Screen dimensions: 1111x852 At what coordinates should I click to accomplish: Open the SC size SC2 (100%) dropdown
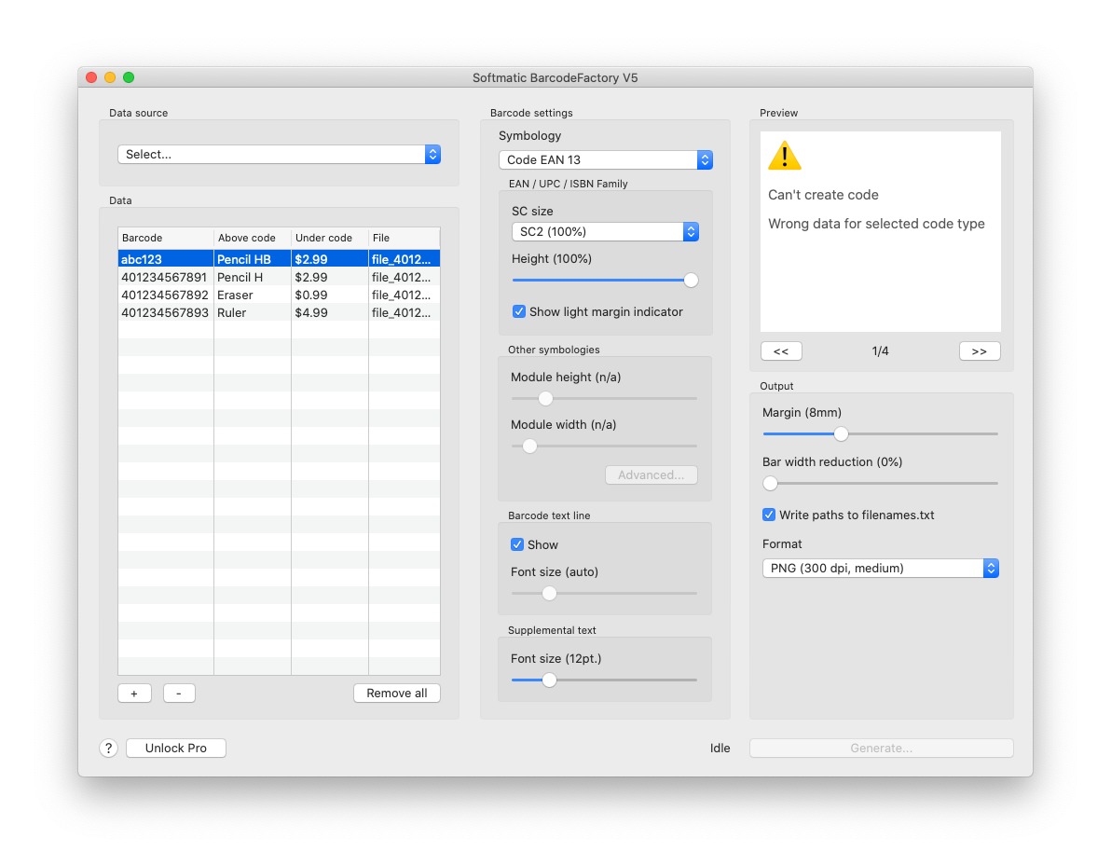605,232
